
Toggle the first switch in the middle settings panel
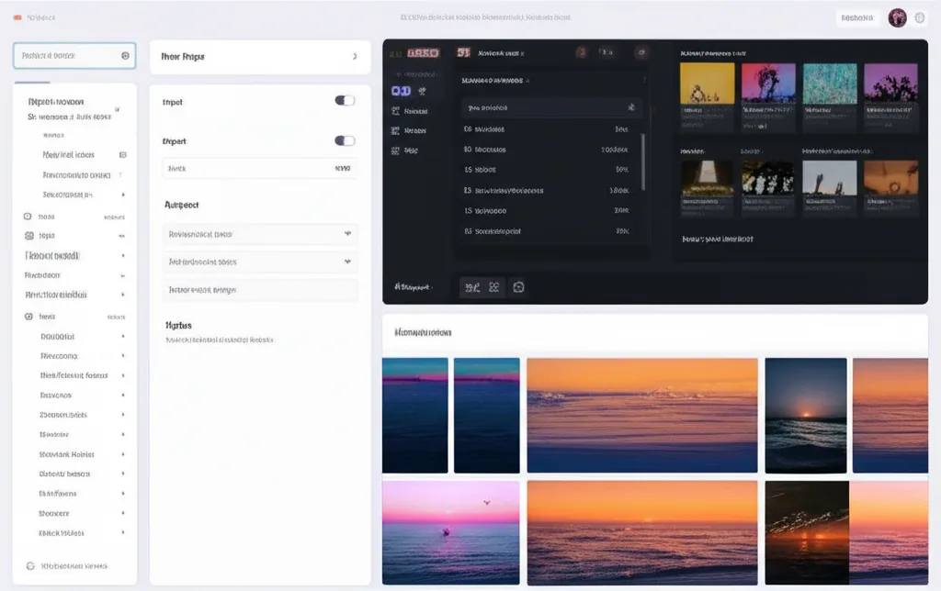coord(345,101)
